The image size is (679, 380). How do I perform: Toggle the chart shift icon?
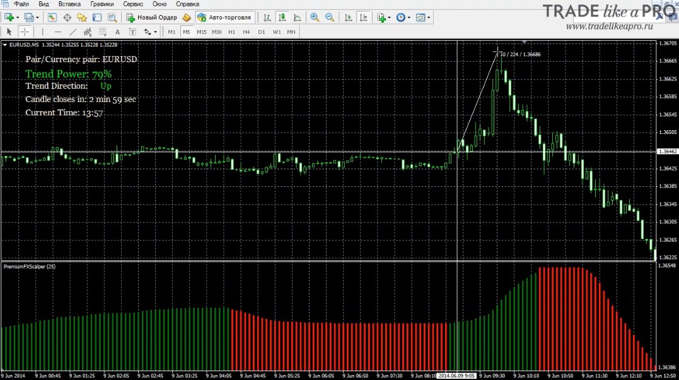point(363,17)
